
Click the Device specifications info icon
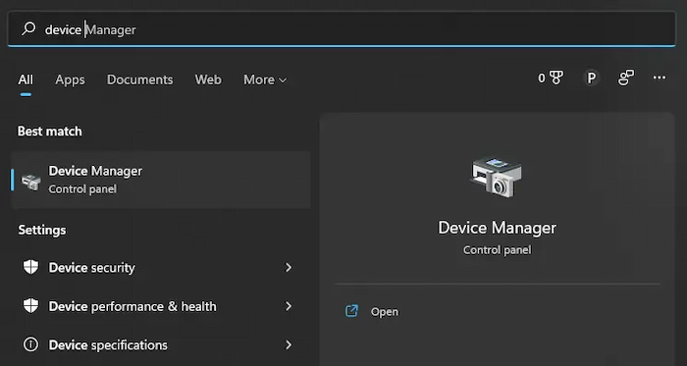click(30, 344)
